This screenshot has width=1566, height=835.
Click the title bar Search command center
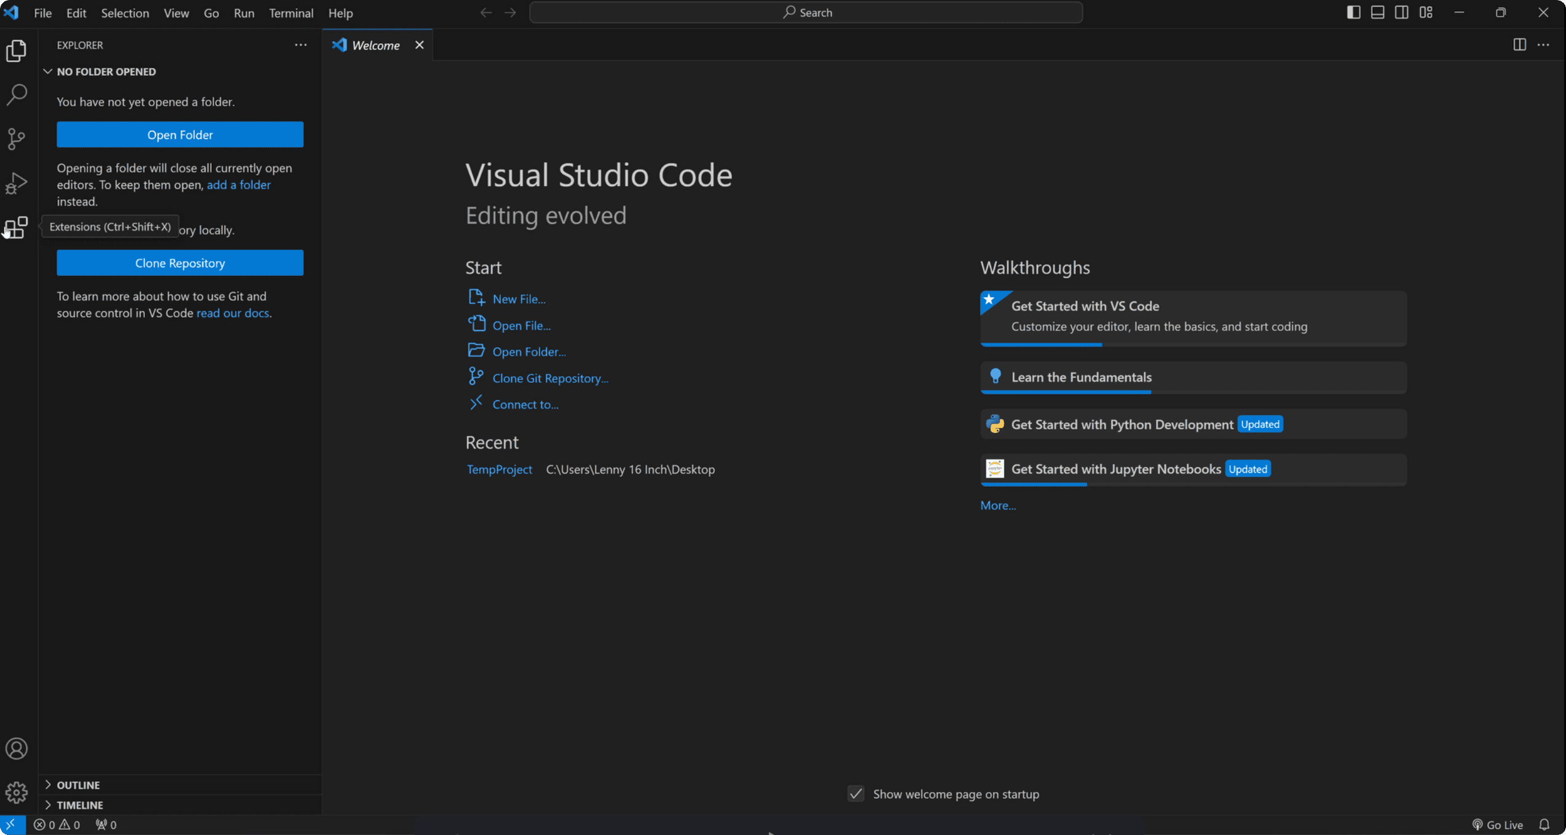[x=806, y=12]
